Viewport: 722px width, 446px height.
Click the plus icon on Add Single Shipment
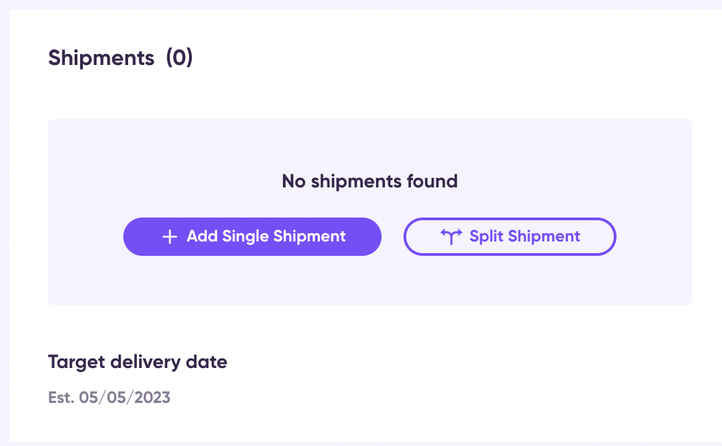[x=169, y=237]
